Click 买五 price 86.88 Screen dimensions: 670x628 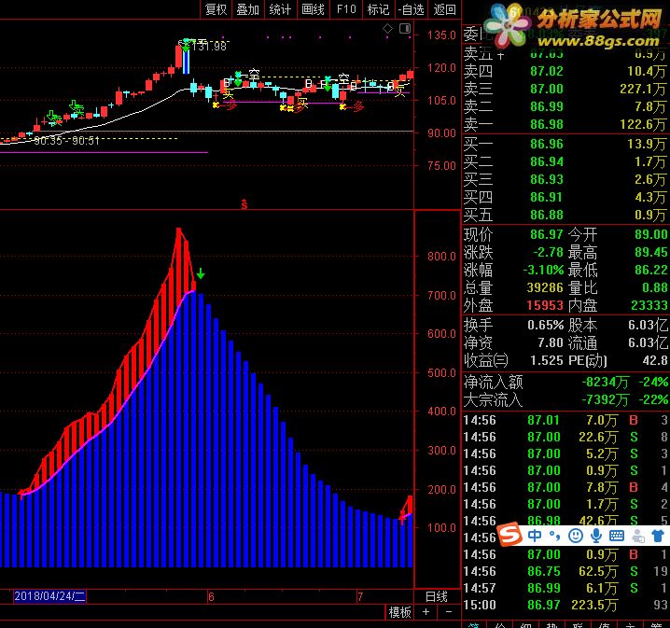[x=547, y=215]
